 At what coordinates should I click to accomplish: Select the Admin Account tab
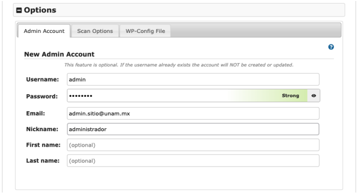click(44, 31)
